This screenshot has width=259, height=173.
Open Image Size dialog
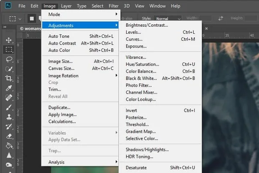[81, 61]
